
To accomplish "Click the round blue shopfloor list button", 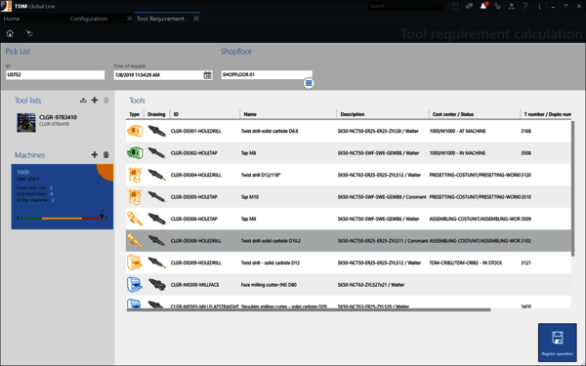I will click(x=309, y=83).
